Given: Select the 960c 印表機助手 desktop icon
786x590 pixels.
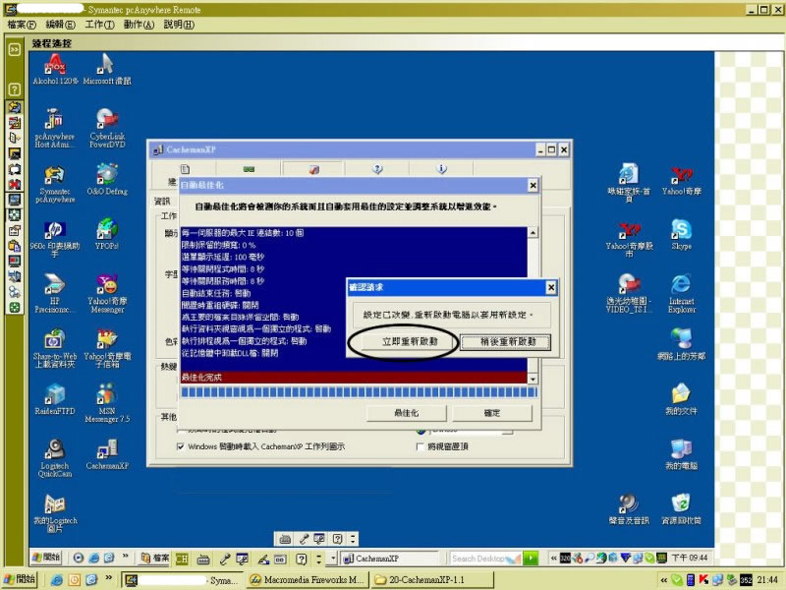Looking at the screenshot, I should [55, 238].
